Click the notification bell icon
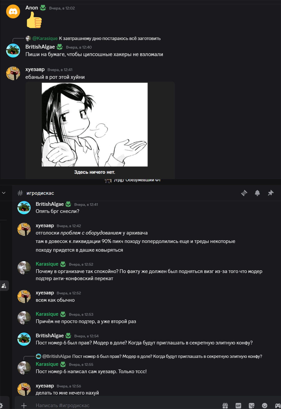This screenshot has height=409, width=281. [x=257, y=193]
